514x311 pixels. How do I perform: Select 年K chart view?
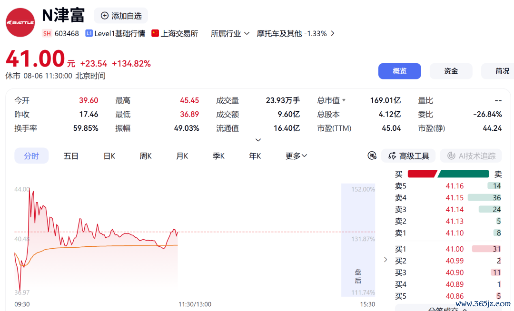[x=255, y=156]
